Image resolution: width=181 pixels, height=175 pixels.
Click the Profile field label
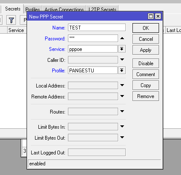pyautogui.click(x=59, y=71)
